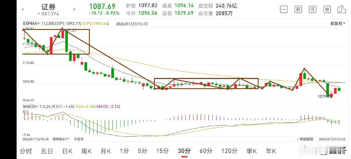351x159 pixels.
Task: Click the 最低 value 1079.69
Action: (x=184, y=13)
